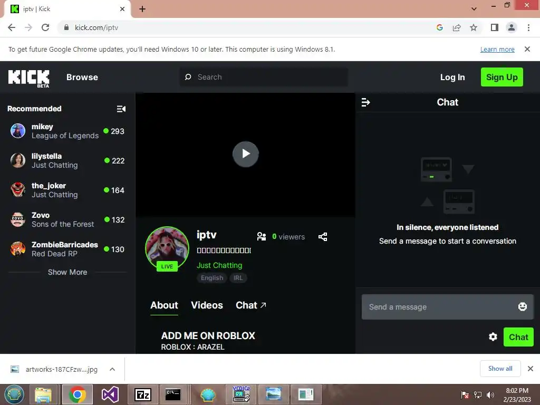The width and height of the screenshot is (540, 405).
Task: Open Zovo's Sons of the Forest channel
Action: [67, 220]
